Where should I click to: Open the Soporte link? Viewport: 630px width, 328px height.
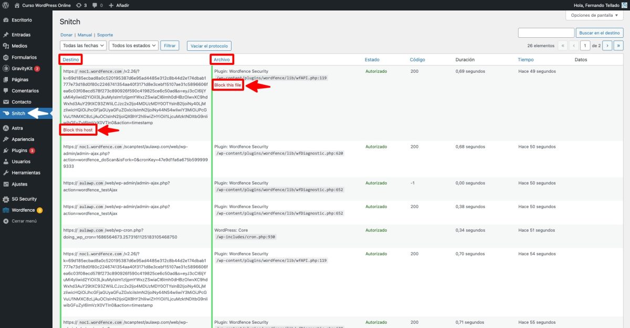105,35
